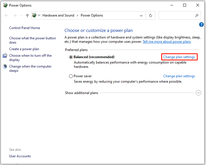The image size is (206, 165).
Task: Click the refresh button next to address bar
Action: 151,15
